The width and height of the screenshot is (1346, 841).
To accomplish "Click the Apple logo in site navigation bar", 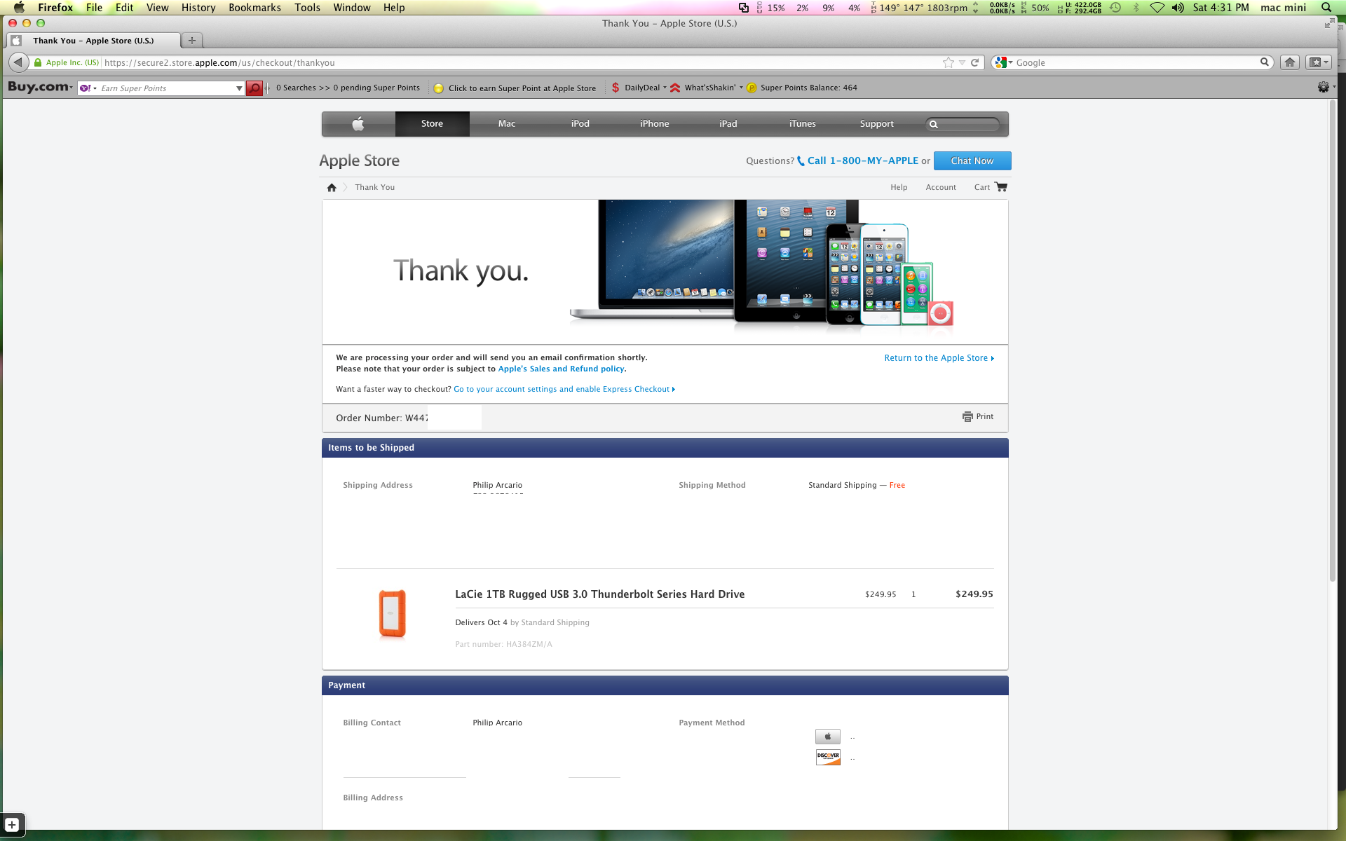I will click(358, 124).
